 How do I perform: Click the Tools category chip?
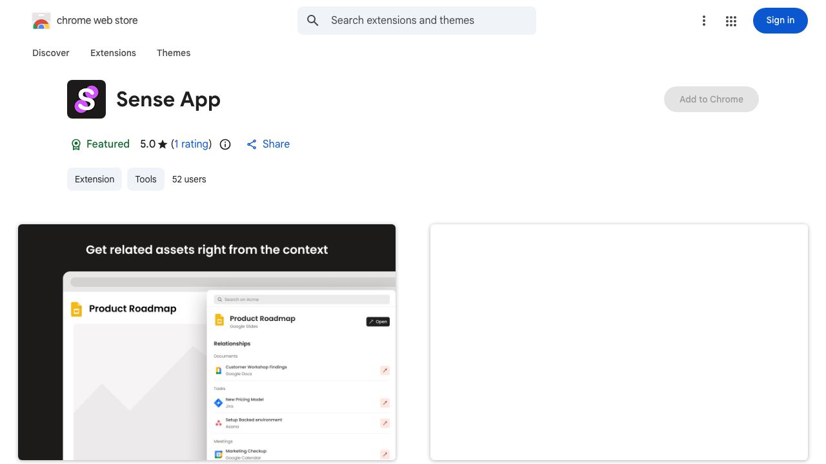[146, 179]
